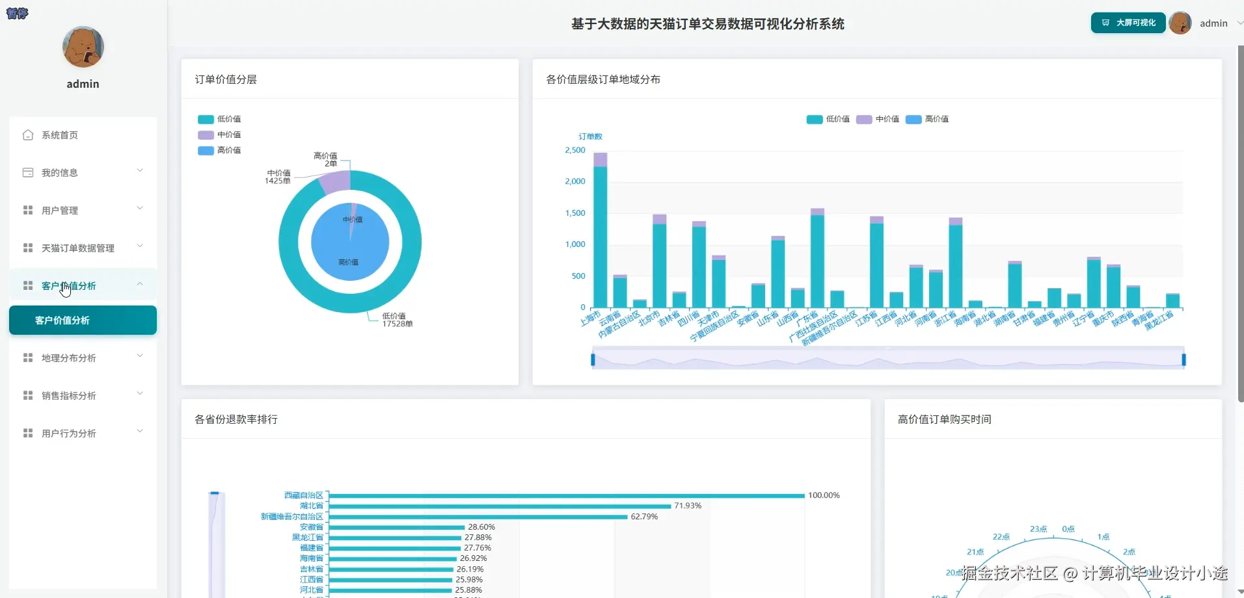Image resolution: width=1244 pixels, height=598 pixels.
Task: Click the page's vertical scrollbar
Action: coord(1240,224)
